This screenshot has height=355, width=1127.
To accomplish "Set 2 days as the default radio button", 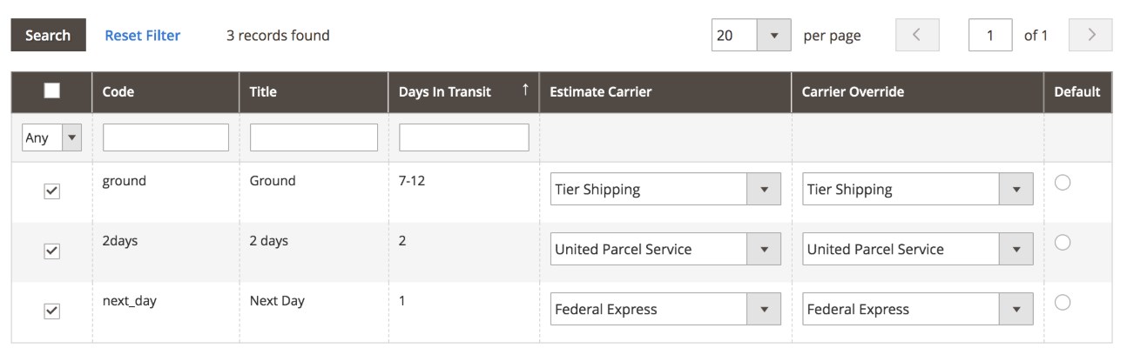I will point(1062,242).
